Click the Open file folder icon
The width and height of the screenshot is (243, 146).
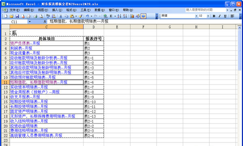(11, 16)
